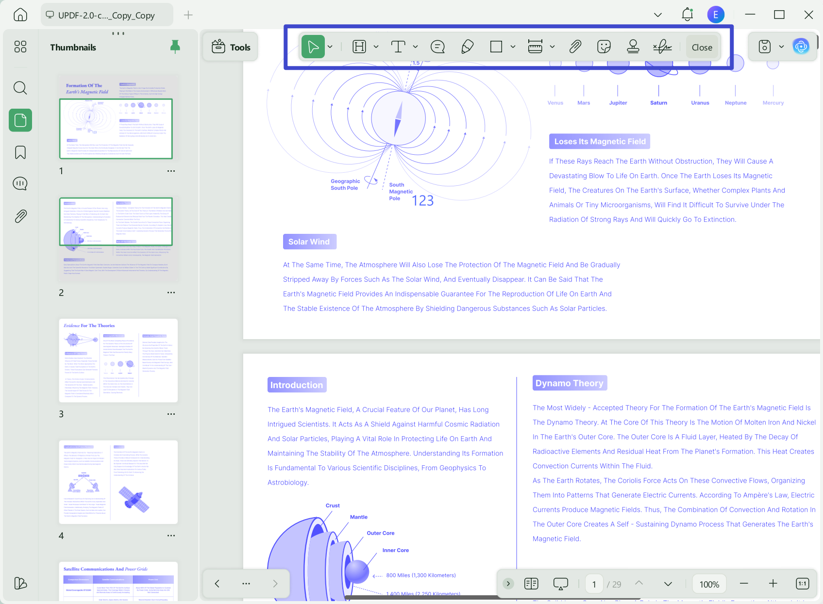823x604 pixels.
Task: Click the 'Loses Its Magnetic Field' heading
Action: pos(600,142)
